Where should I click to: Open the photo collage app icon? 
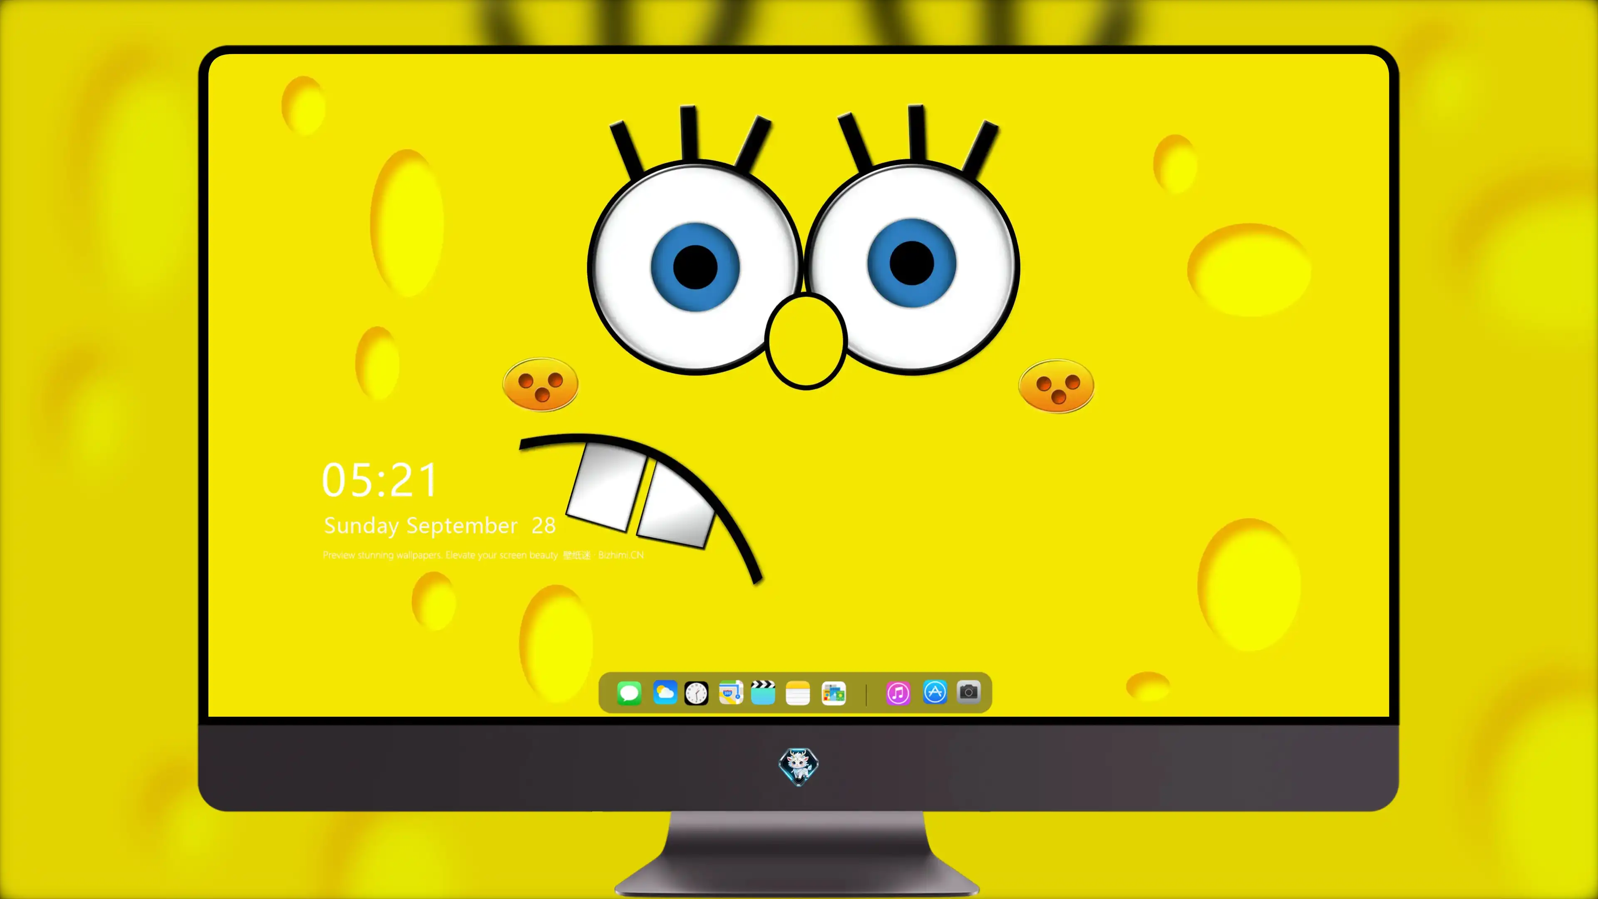pyautogui.click(x=834, y=693)
